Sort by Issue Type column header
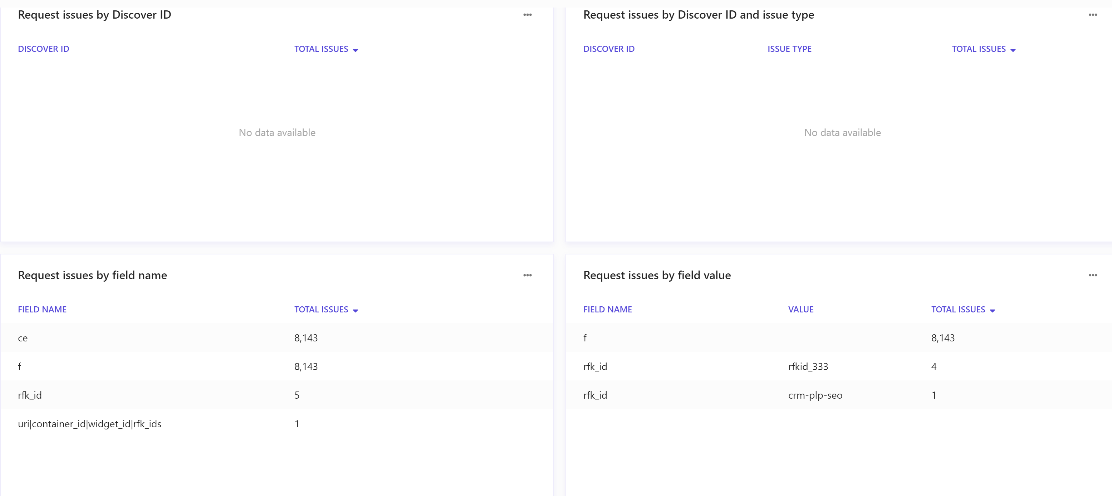 point(789,49)
